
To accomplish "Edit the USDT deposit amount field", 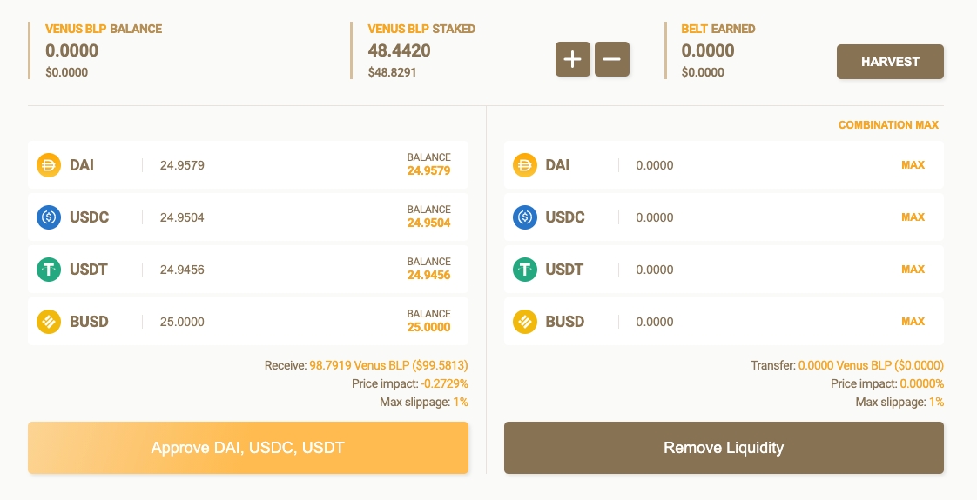I will tap(261, 270).
